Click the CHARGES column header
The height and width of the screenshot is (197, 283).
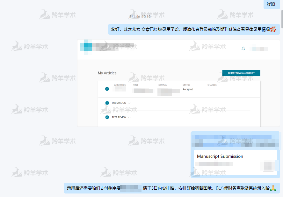point(212,85)
